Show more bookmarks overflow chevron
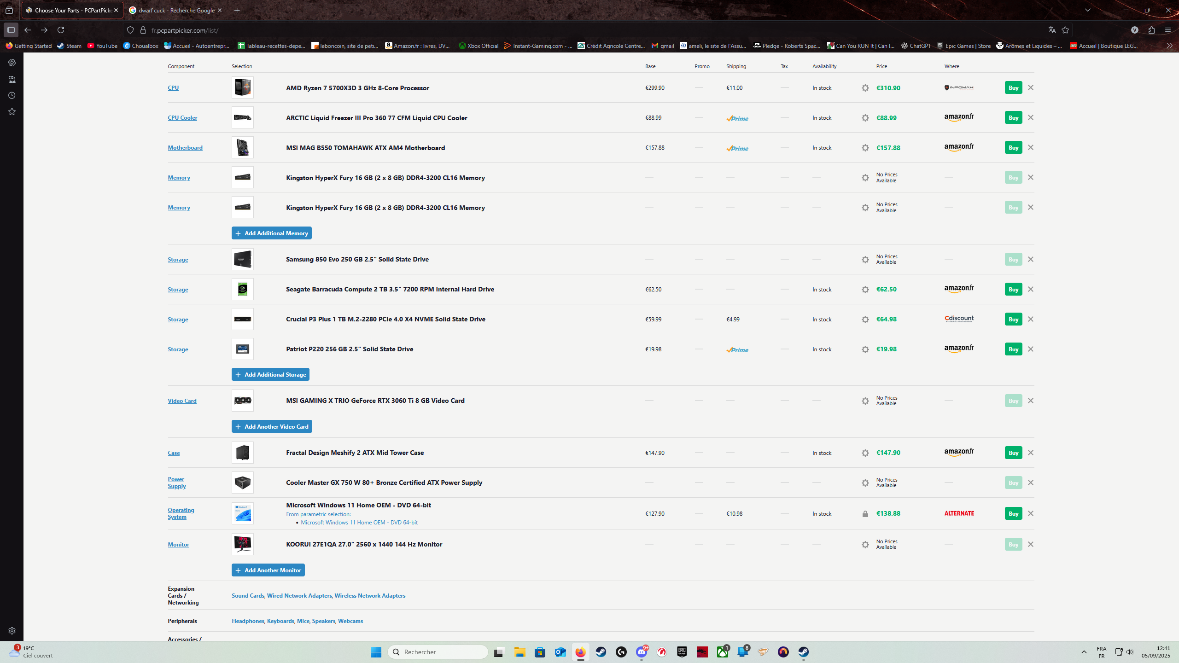 click(1169, 46)
